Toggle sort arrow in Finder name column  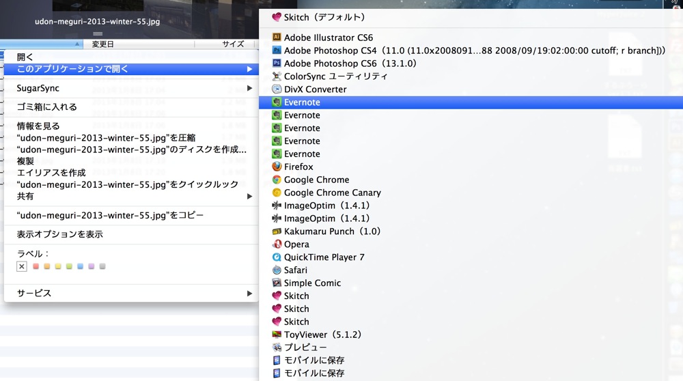(x=77, y=44)
